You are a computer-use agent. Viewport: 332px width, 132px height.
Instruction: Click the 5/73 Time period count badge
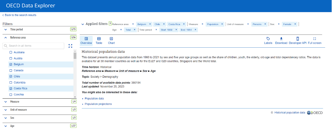[73, 29]
